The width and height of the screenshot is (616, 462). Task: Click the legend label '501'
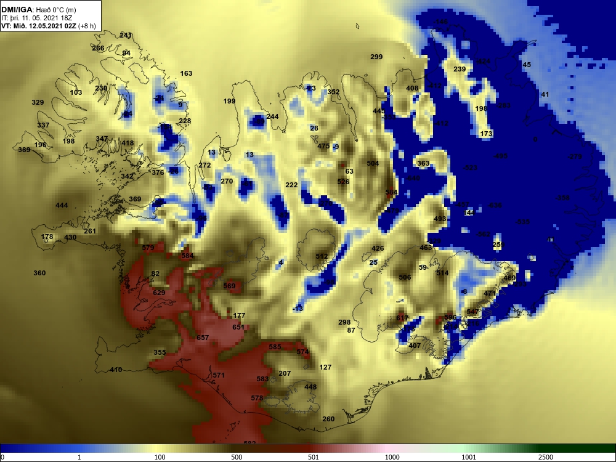(x=314, y=457)
